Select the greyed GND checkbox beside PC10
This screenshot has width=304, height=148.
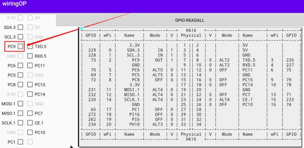[20, 133]
